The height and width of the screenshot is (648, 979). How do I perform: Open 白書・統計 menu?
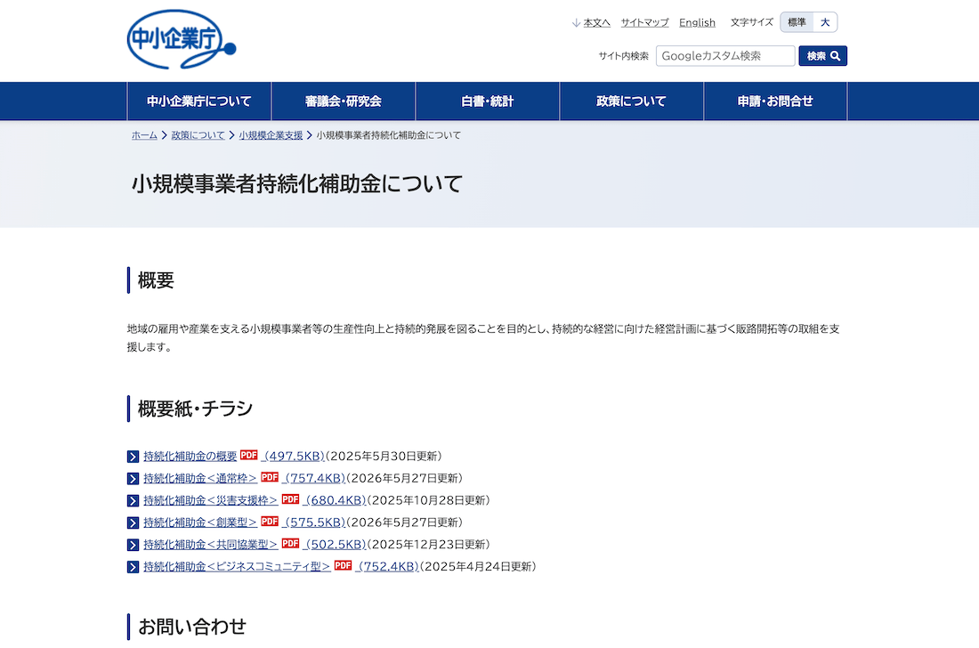point(488,101)
